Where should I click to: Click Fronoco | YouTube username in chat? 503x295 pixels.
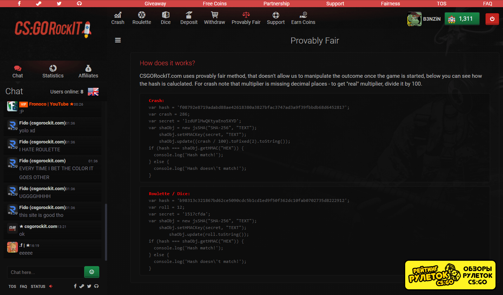click(x=49, y=104)
